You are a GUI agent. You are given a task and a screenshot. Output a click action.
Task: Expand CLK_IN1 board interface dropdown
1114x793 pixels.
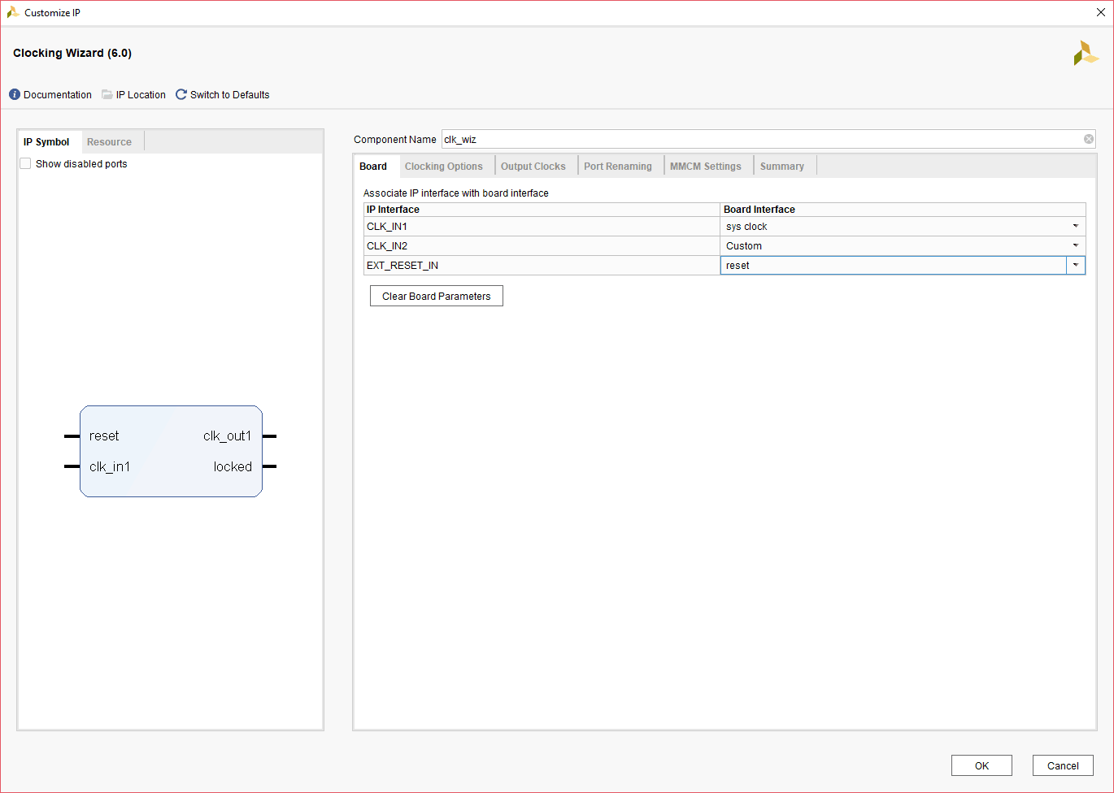click(1075, 227)
